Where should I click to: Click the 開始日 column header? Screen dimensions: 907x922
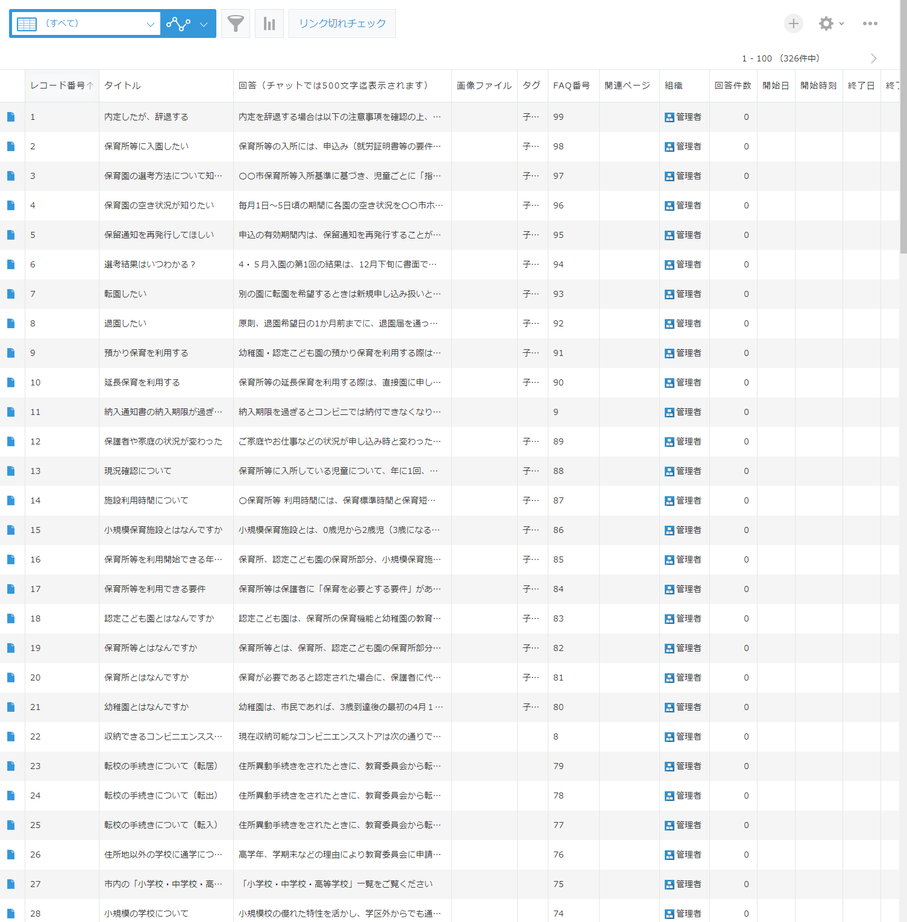coord(776,86)
